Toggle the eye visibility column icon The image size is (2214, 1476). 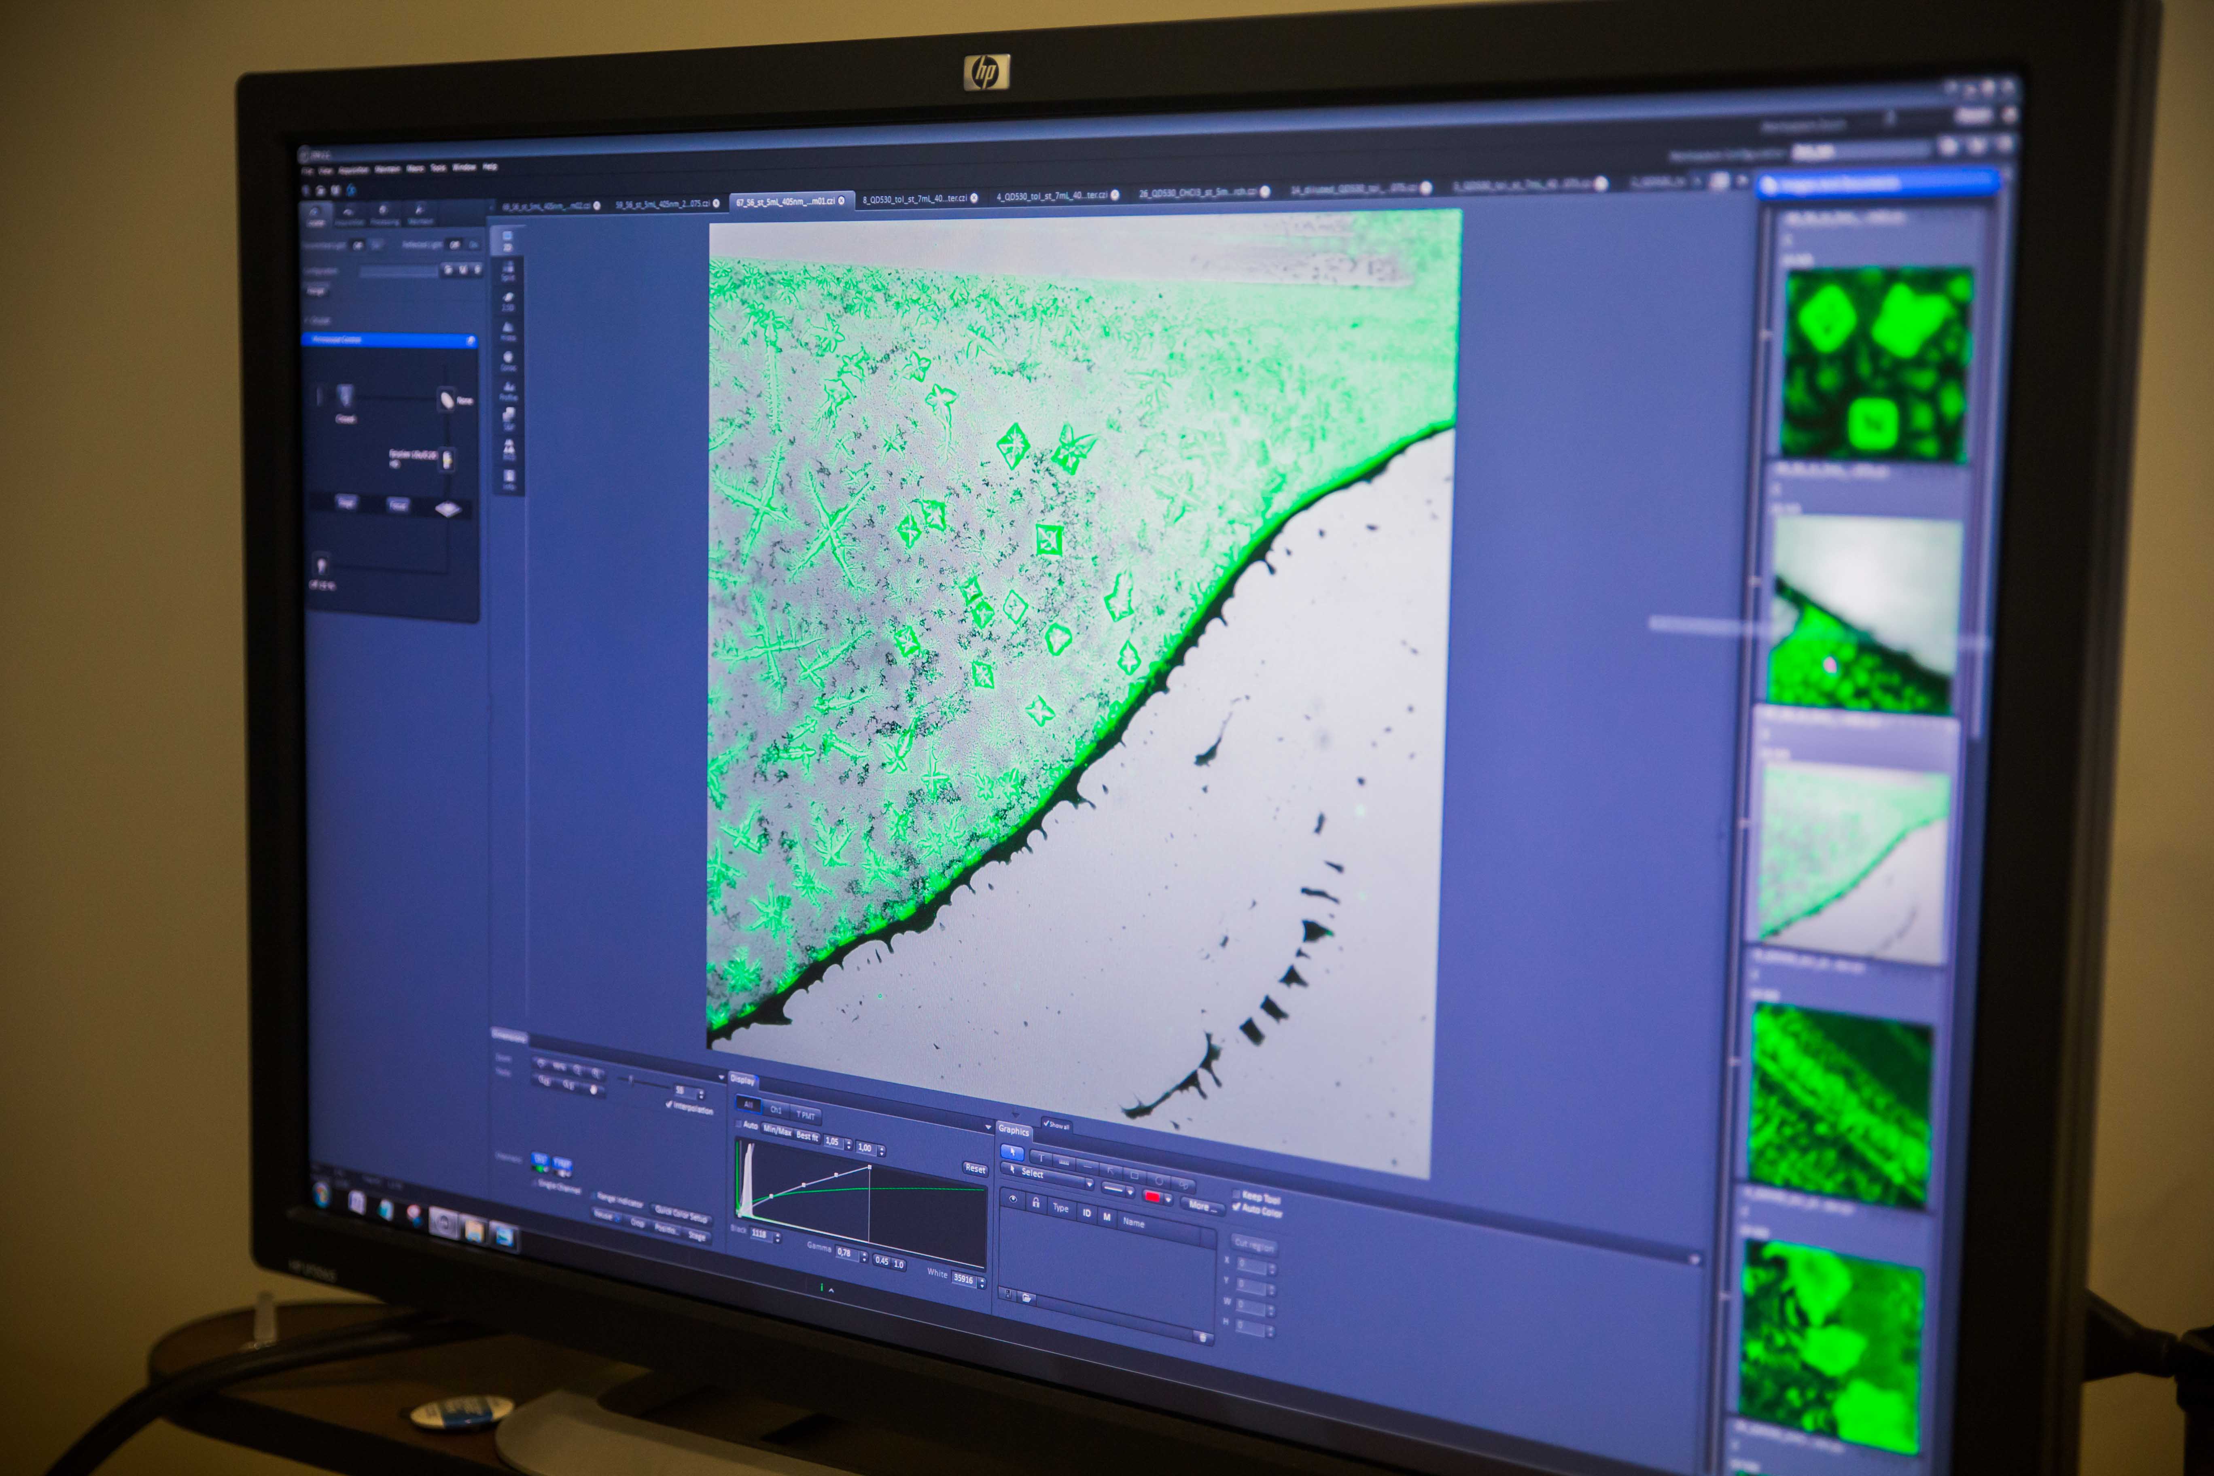point(1013,1199)
